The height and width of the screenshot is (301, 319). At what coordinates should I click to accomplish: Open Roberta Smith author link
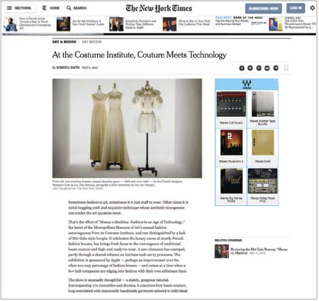(x=68, y=68)
